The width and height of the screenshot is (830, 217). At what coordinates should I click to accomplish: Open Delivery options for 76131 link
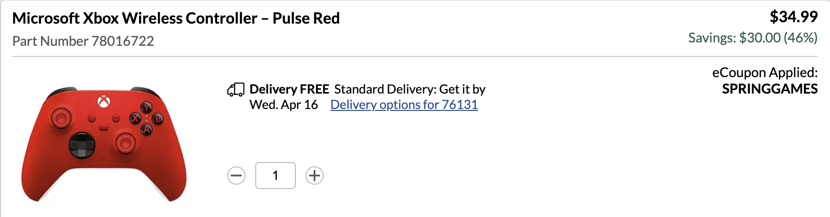(x=404, y=105)
